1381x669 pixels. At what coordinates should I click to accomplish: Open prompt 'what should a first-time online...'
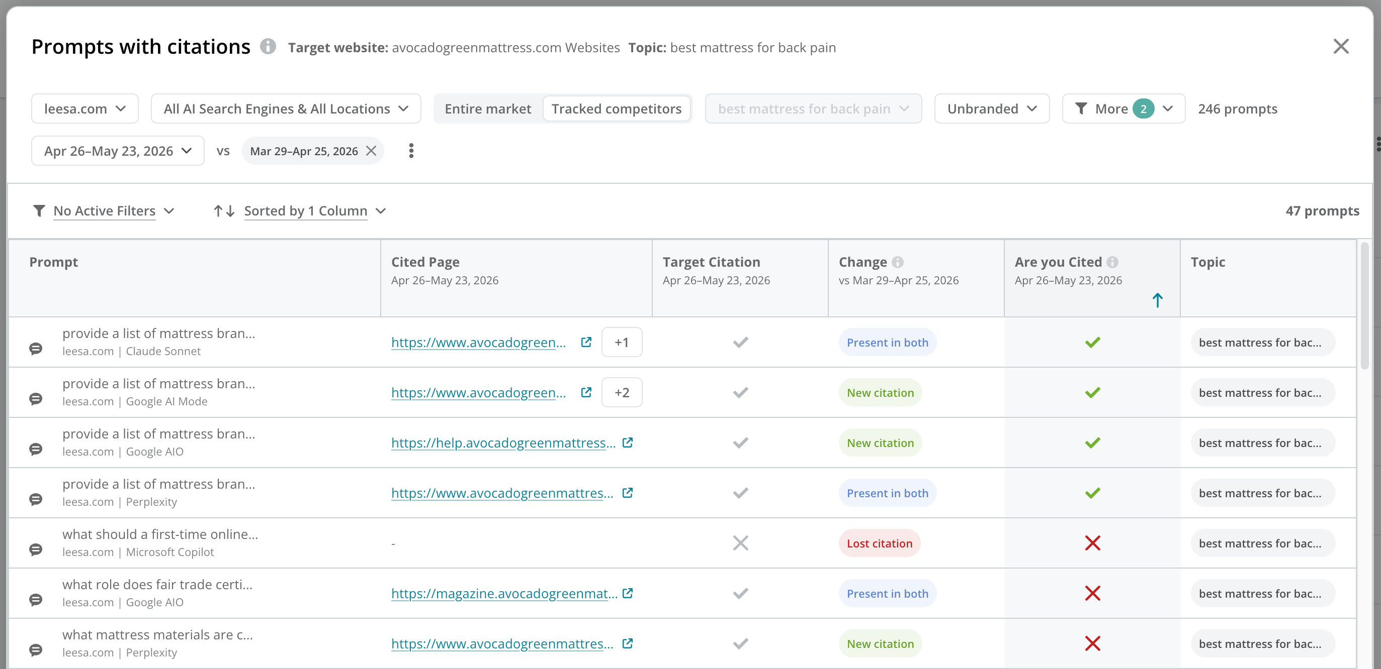point(160,534)
